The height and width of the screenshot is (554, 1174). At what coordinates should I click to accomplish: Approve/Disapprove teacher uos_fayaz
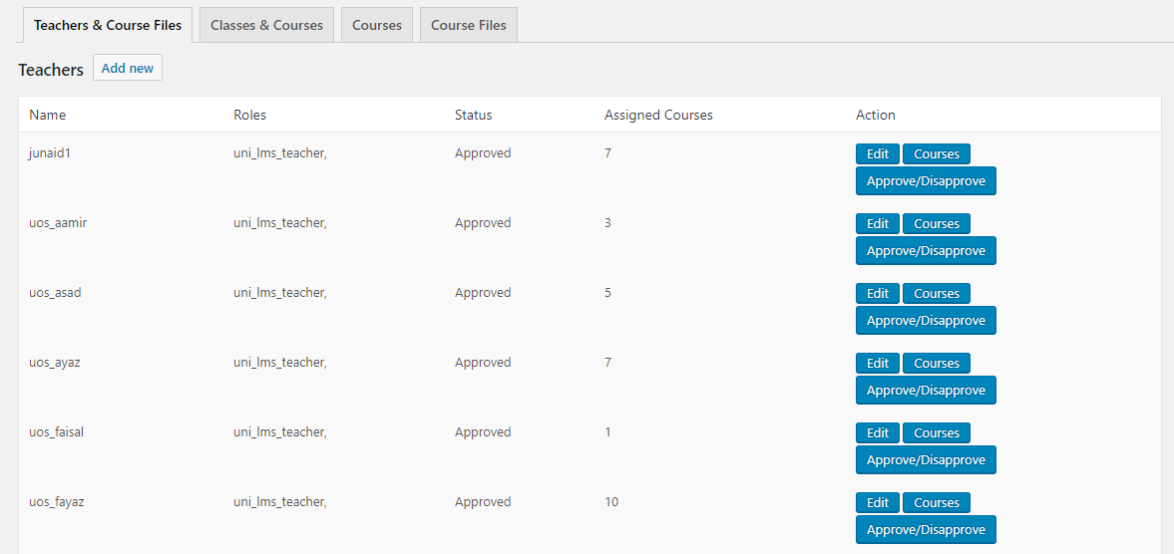[926, 530]
